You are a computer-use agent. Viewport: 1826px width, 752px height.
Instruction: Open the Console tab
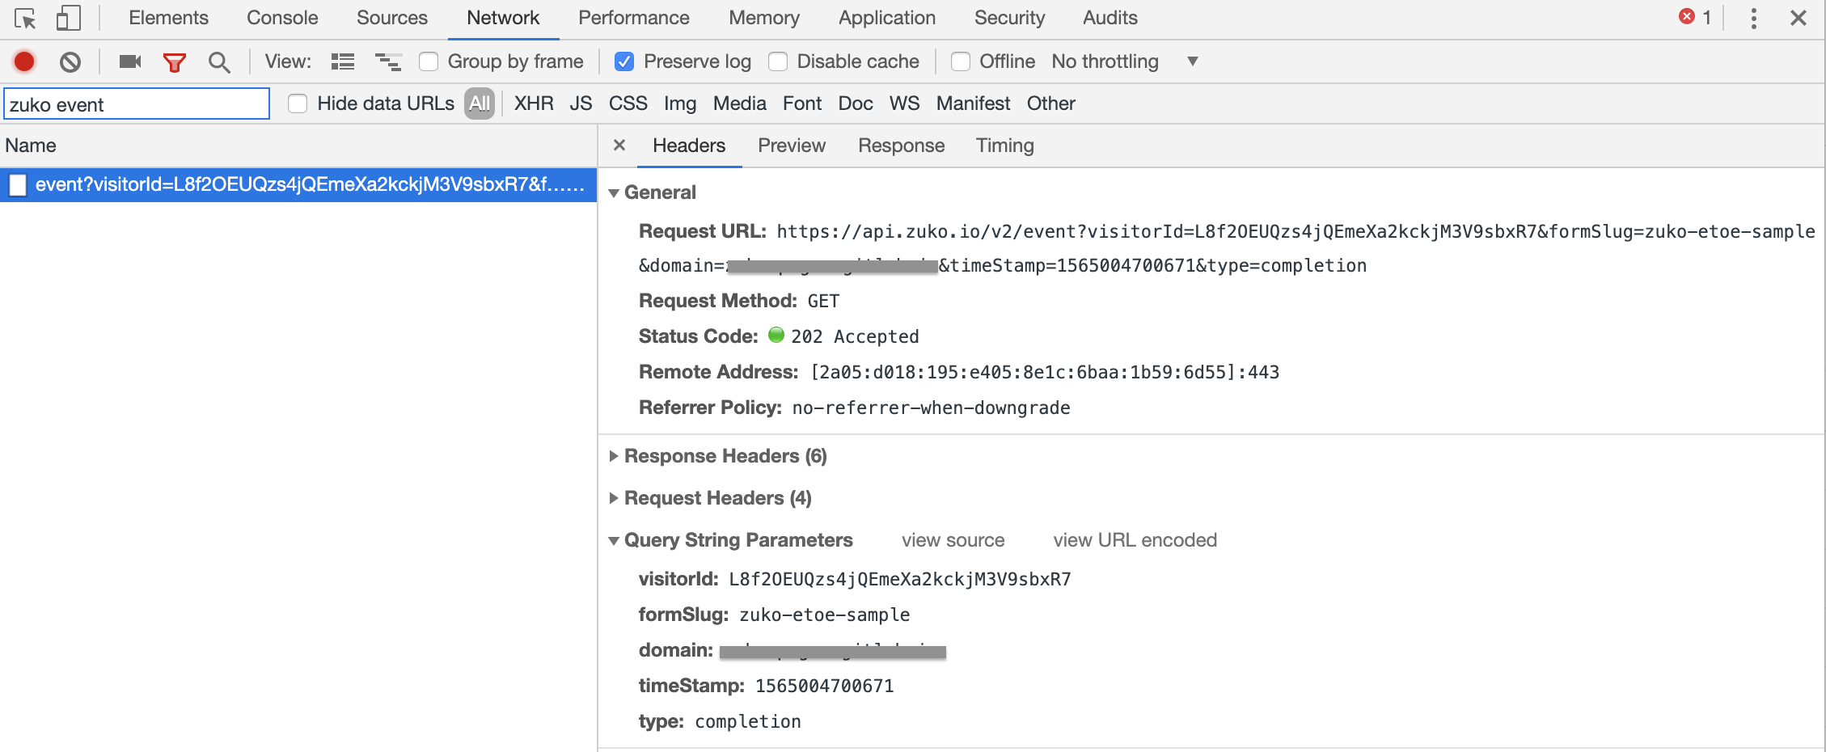click(282, 18)
